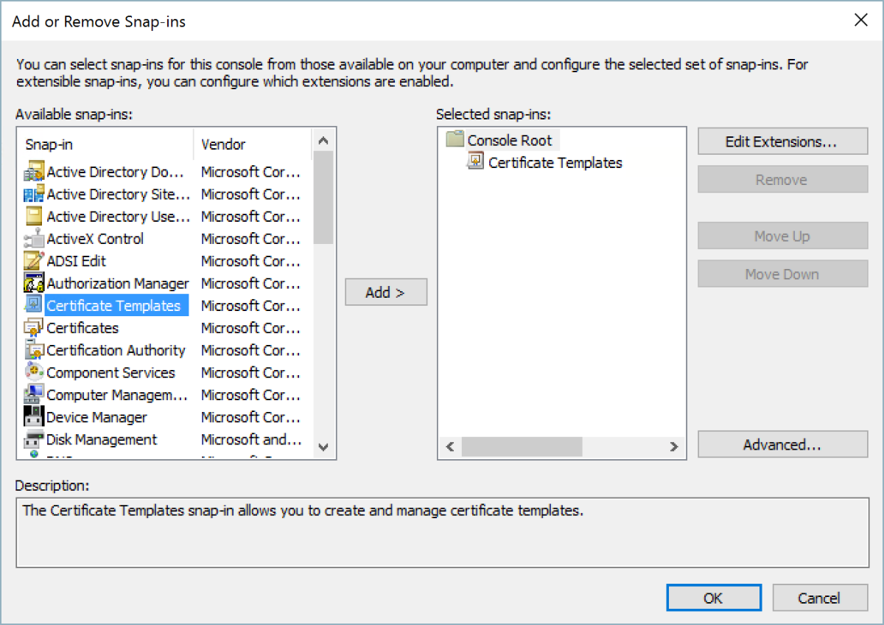Click the ActiveX Control snap-in icon
The width and height of the screenshot is (884, 625).
pos(34,239)
